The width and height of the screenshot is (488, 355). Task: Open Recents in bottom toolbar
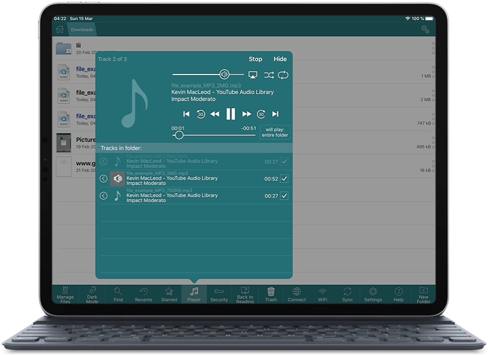click(x=143, y=294)
